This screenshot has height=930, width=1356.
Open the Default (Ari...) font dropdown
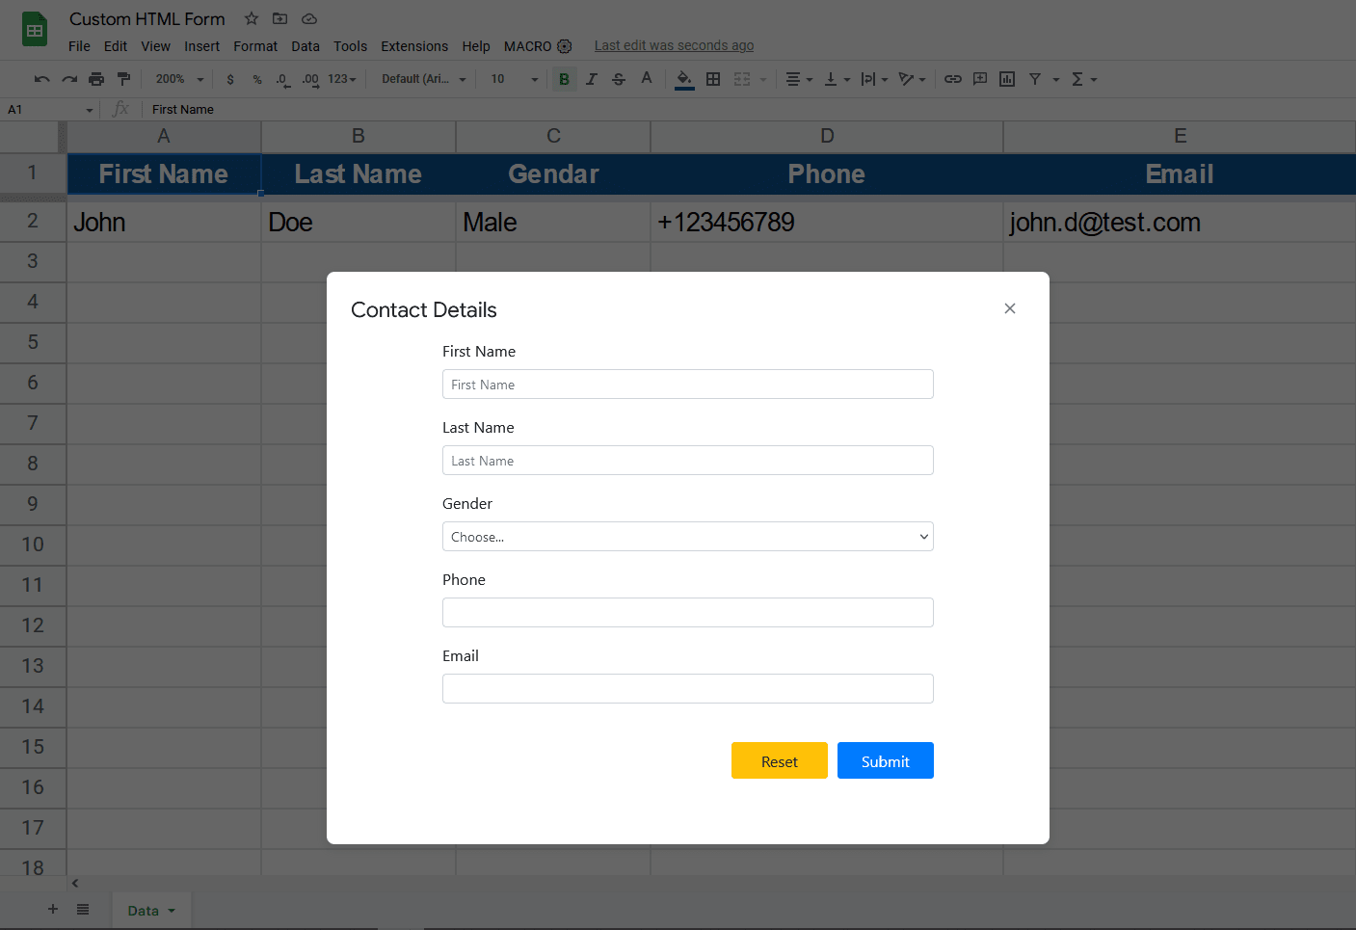click(x=424, y=79)
